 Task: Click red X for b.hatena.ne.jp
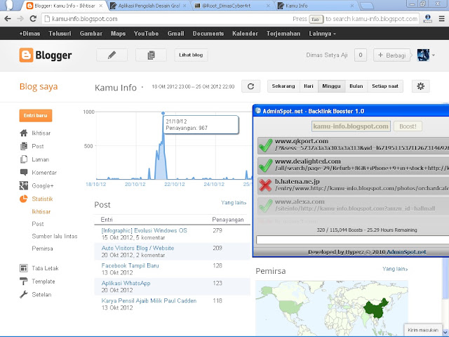point(265,185)
